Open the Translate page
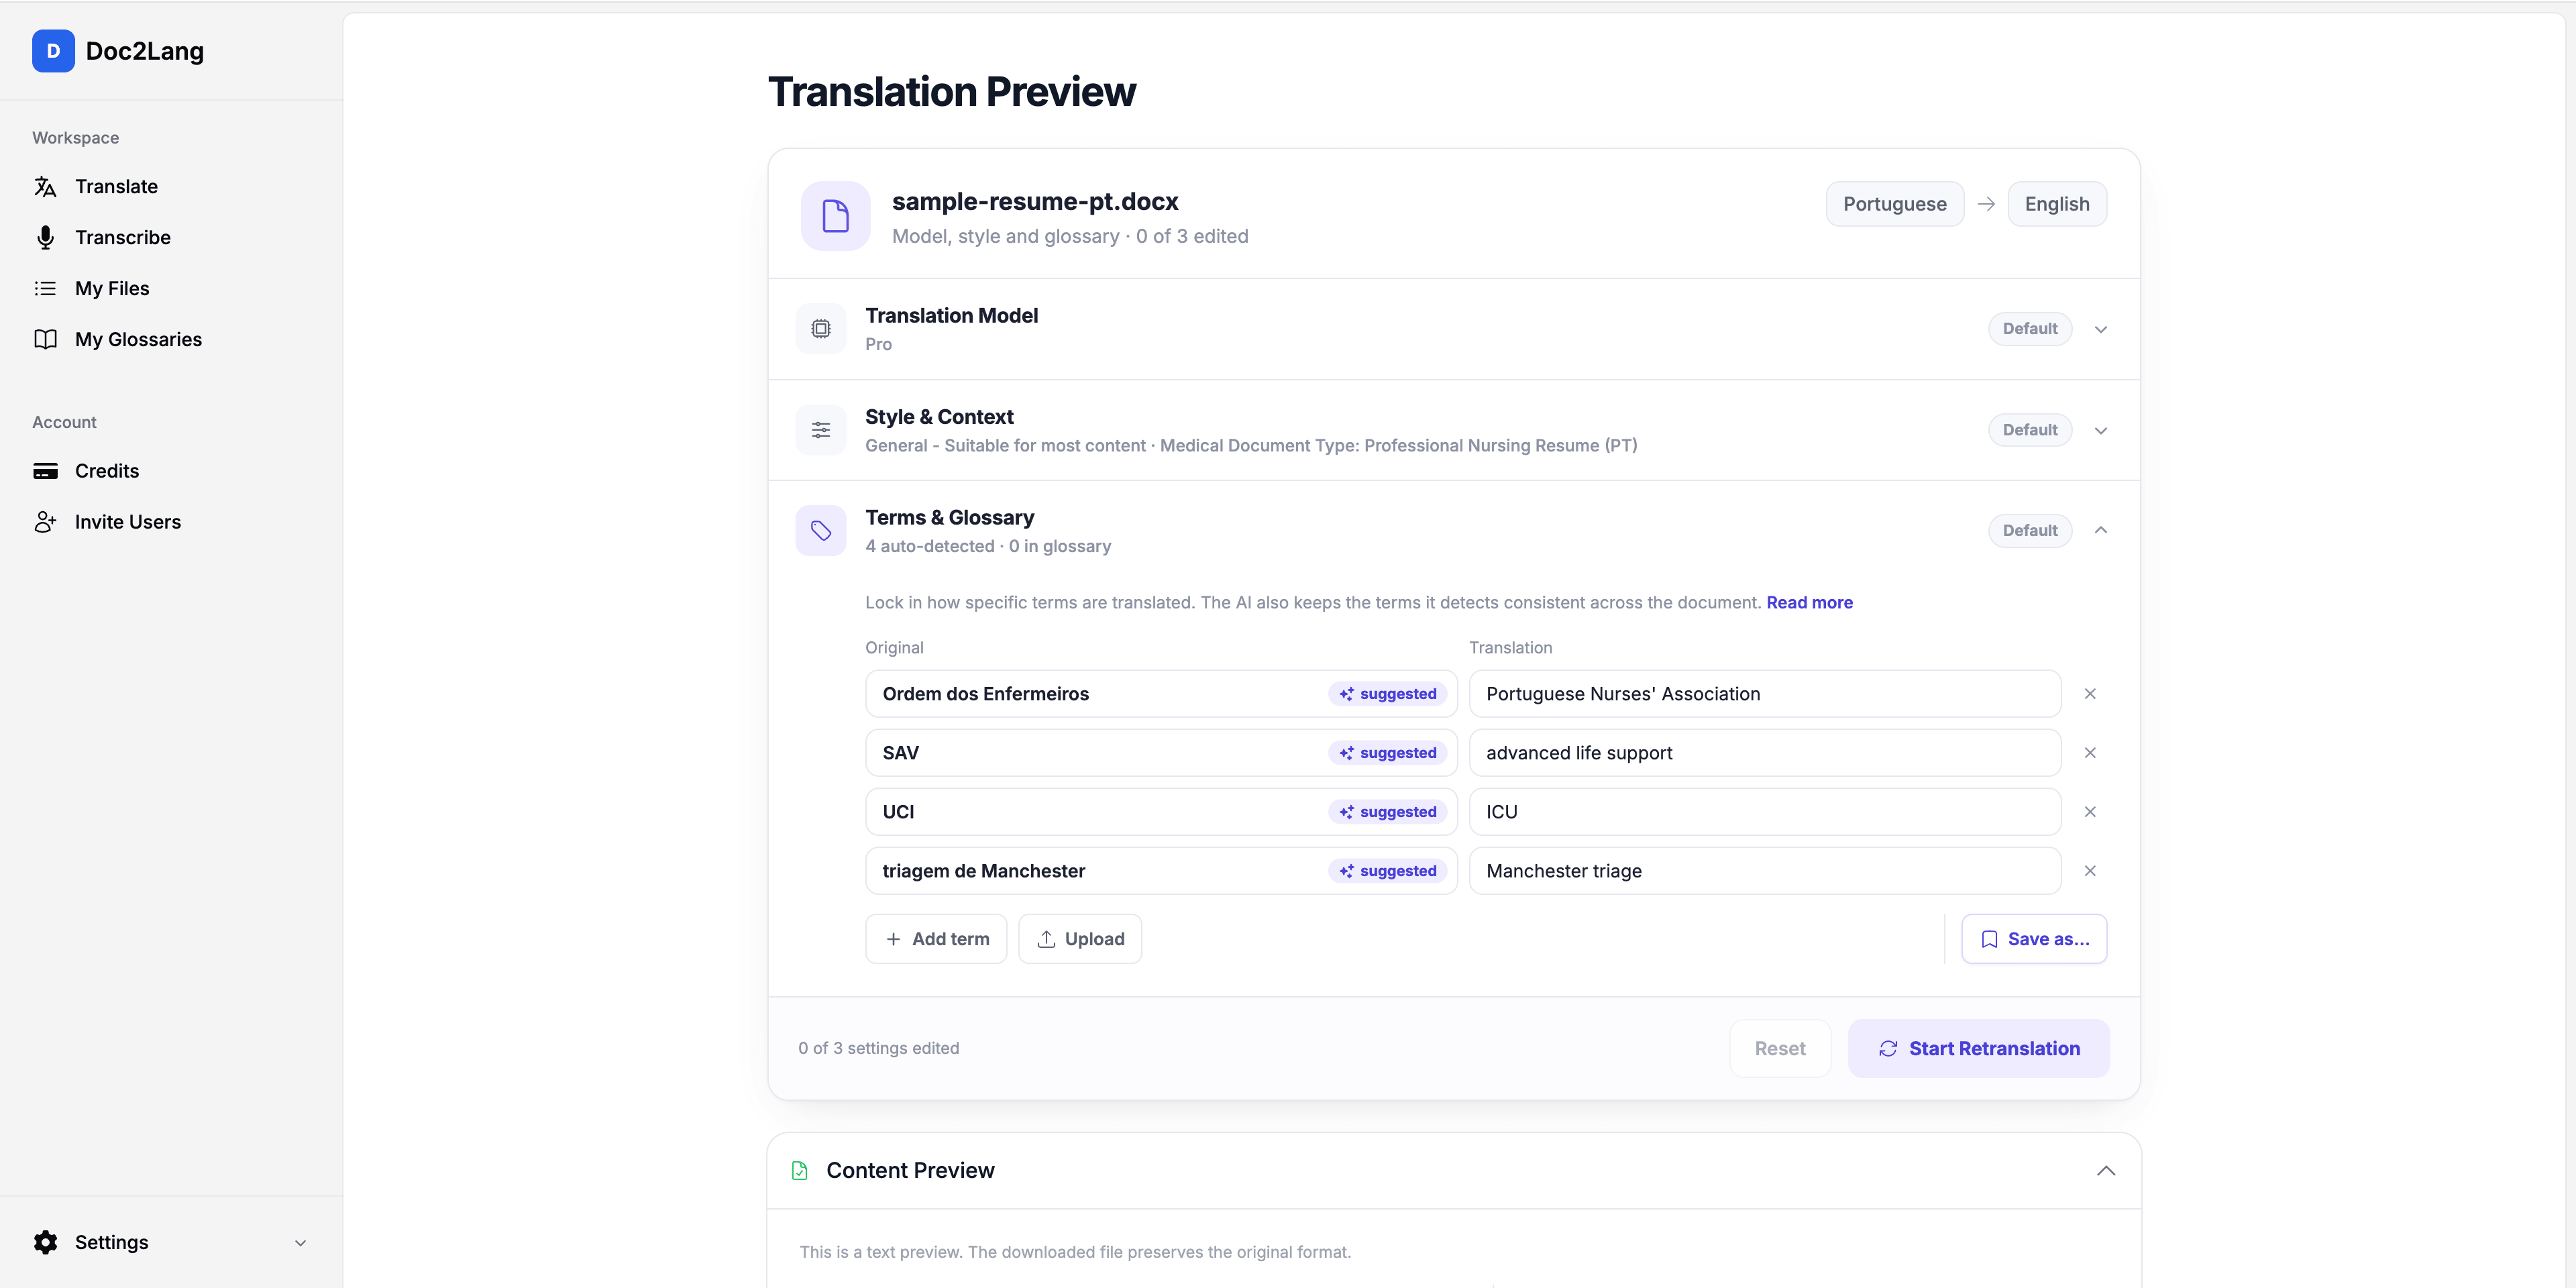This screenshot has width=2576, height=1288. coord(116,187)
